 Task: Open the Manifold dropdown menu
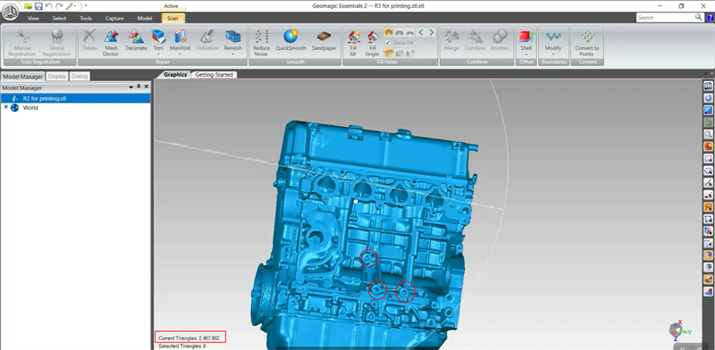tap(180, 54)
